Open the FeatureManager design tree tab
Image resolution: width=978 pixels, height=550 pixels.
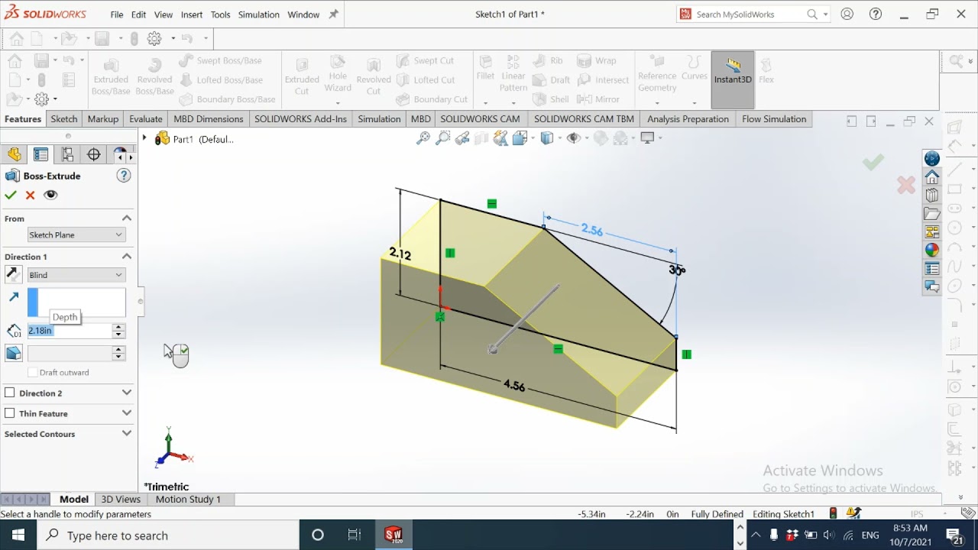[15, 154]
